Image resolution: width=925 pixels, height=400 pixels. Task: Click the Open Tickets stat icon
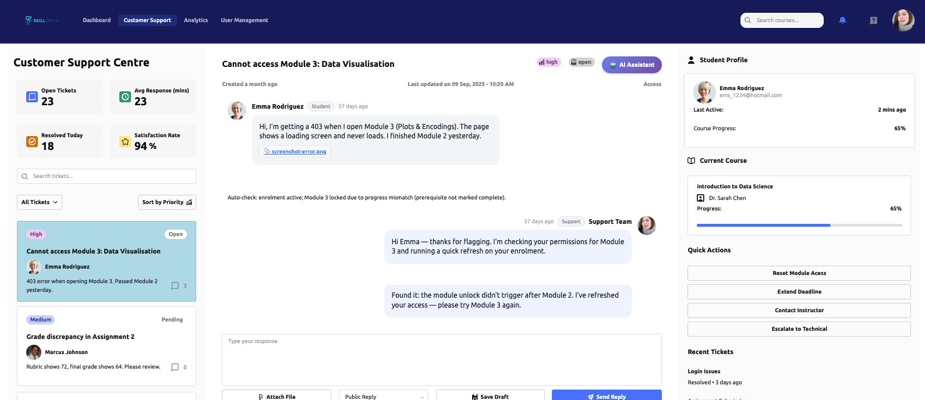tap(32, 97)
